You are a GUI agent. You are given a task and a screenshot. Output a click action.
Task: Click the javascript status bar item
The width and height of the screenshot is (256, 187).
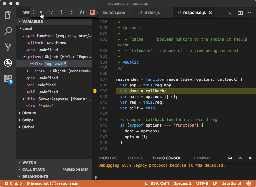coord(37,183)
